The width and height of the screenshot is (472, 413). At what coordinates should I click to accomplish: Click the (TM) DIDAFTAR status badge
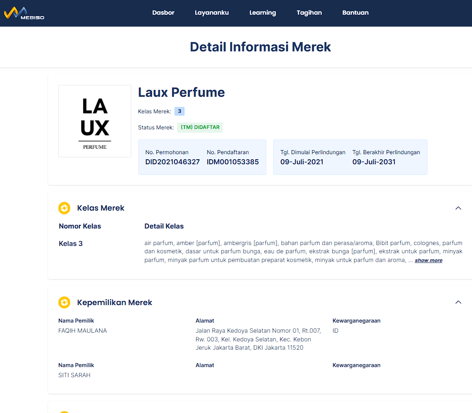click(x=200, y=127)
